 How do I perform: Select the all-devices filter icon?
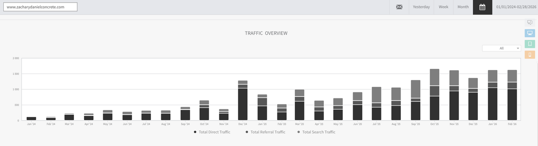[x=530, y=22]
